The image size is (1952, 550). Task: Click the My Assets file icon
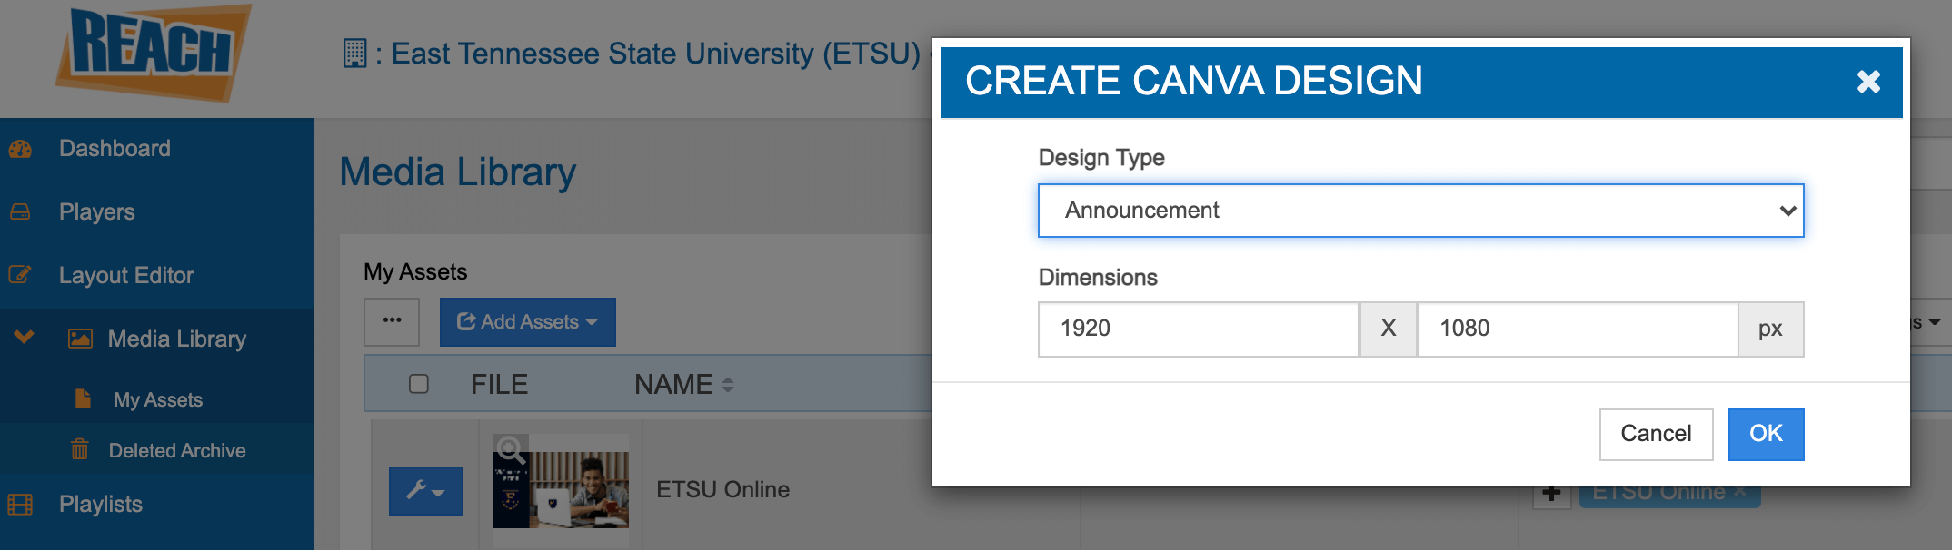(83, 399)
